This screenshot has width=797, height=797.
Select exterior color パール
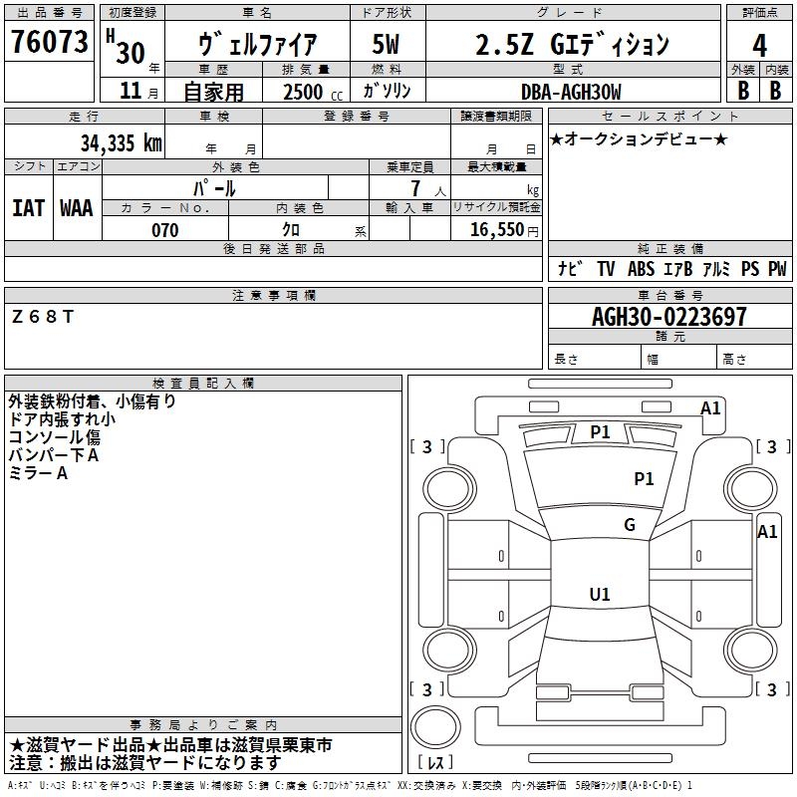pos(214,188)
